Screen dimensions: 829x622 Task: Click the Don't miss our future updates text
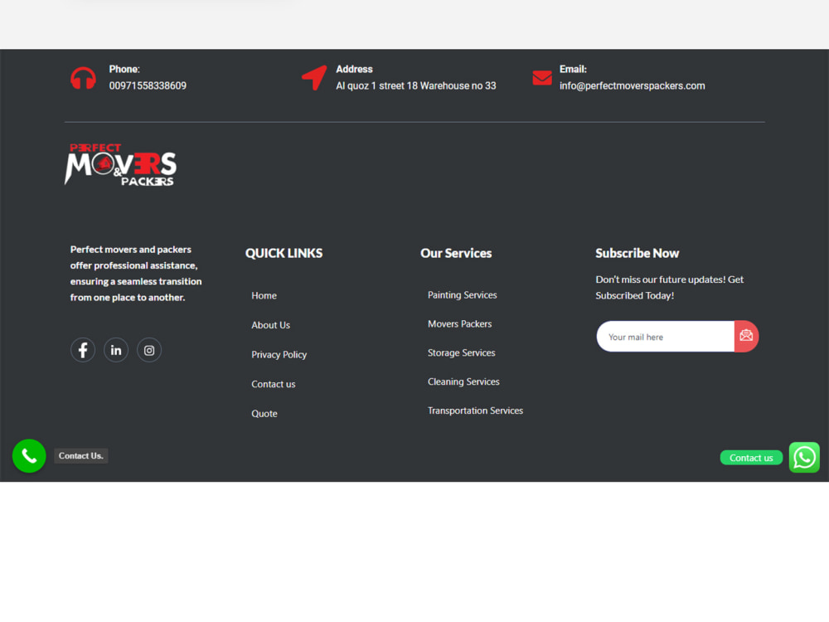pos(669,288)
